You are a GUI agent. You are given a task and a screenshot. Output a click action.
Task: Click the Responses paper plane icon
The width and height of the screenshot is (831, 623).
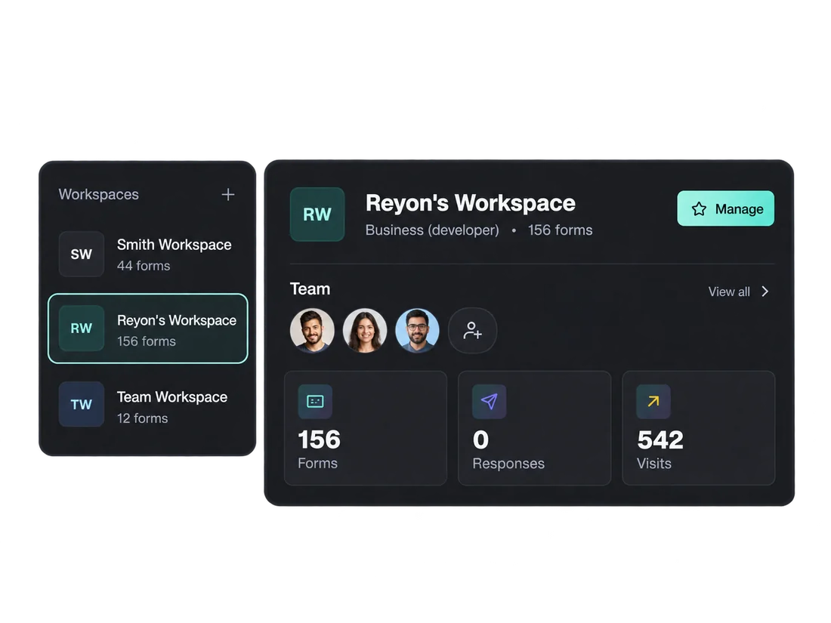click(490, 402)
